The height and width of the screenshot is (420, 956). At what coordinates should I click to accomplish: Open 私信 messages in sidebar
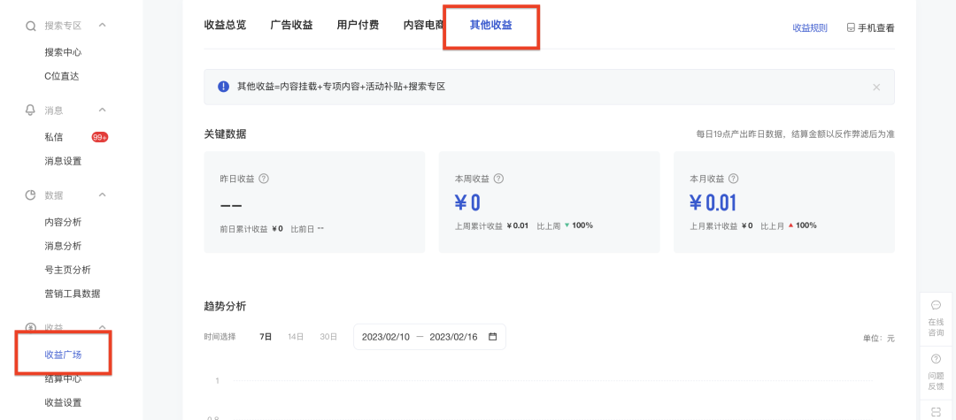[54, 137]
